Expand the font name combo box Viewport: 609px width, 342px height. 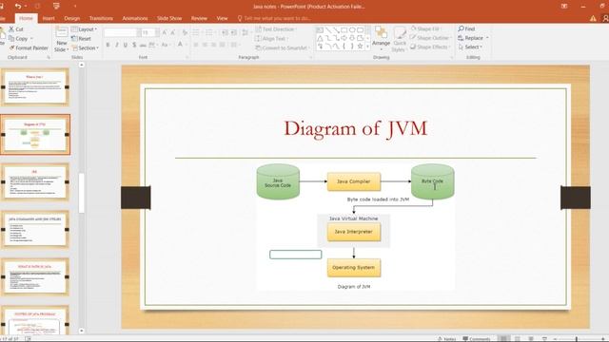coord(139,32)
